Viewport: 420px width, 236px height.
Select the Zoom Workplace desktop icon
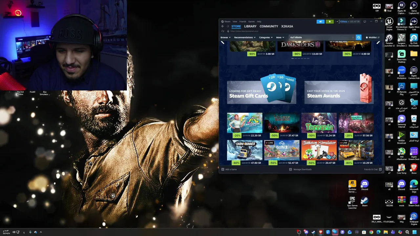click(401, 73)
